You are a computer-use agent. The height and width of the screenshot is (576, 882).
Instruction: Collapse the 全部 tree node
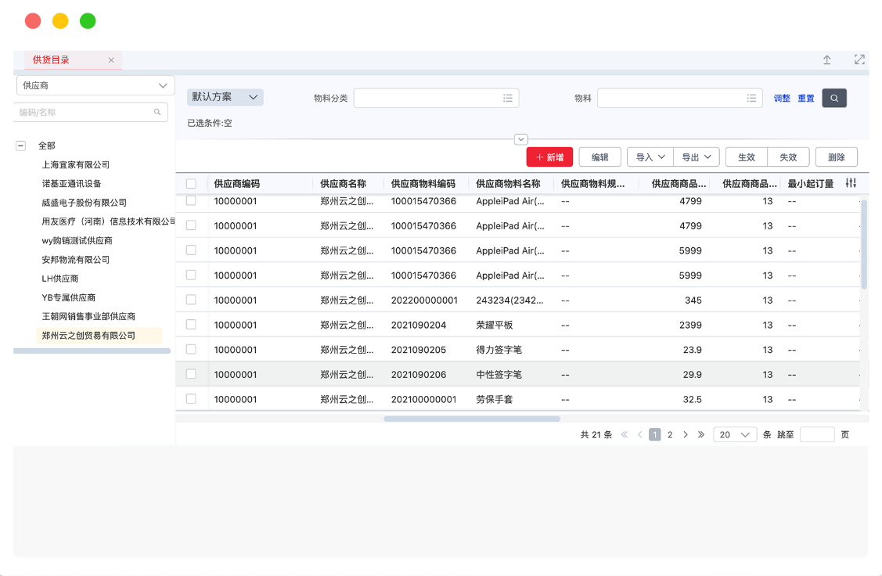pos(21,146)
